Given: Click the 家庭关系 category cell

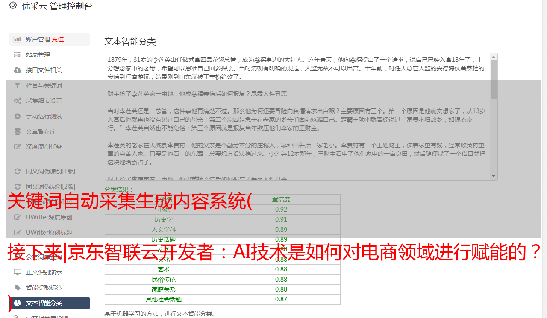Looking at the screenshot, I should [164, 289].
